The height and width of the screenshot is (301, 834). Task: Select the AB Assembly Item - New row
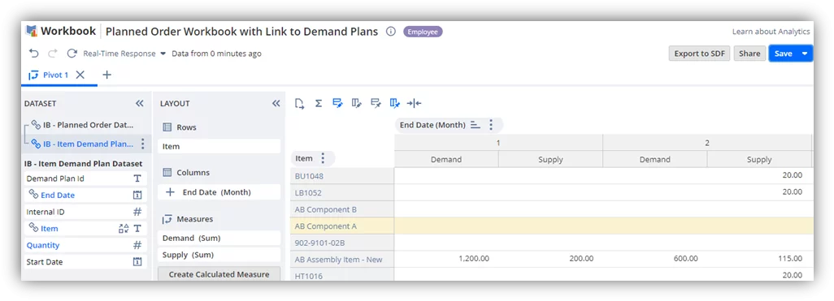pyautogui.click(x=342, y=260)
